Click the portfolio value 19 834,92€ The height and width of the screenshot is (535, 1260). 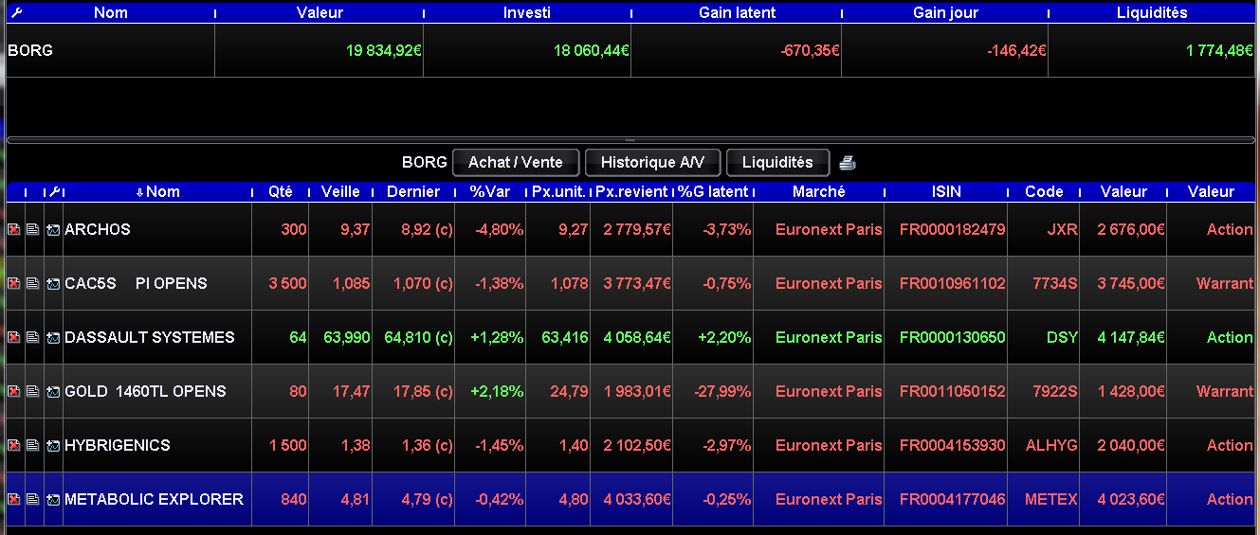coord(384,50)
